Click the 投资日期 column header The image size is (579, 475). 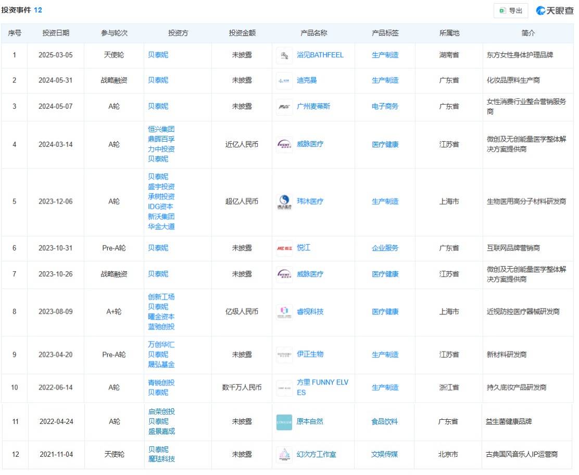[56, 33]
